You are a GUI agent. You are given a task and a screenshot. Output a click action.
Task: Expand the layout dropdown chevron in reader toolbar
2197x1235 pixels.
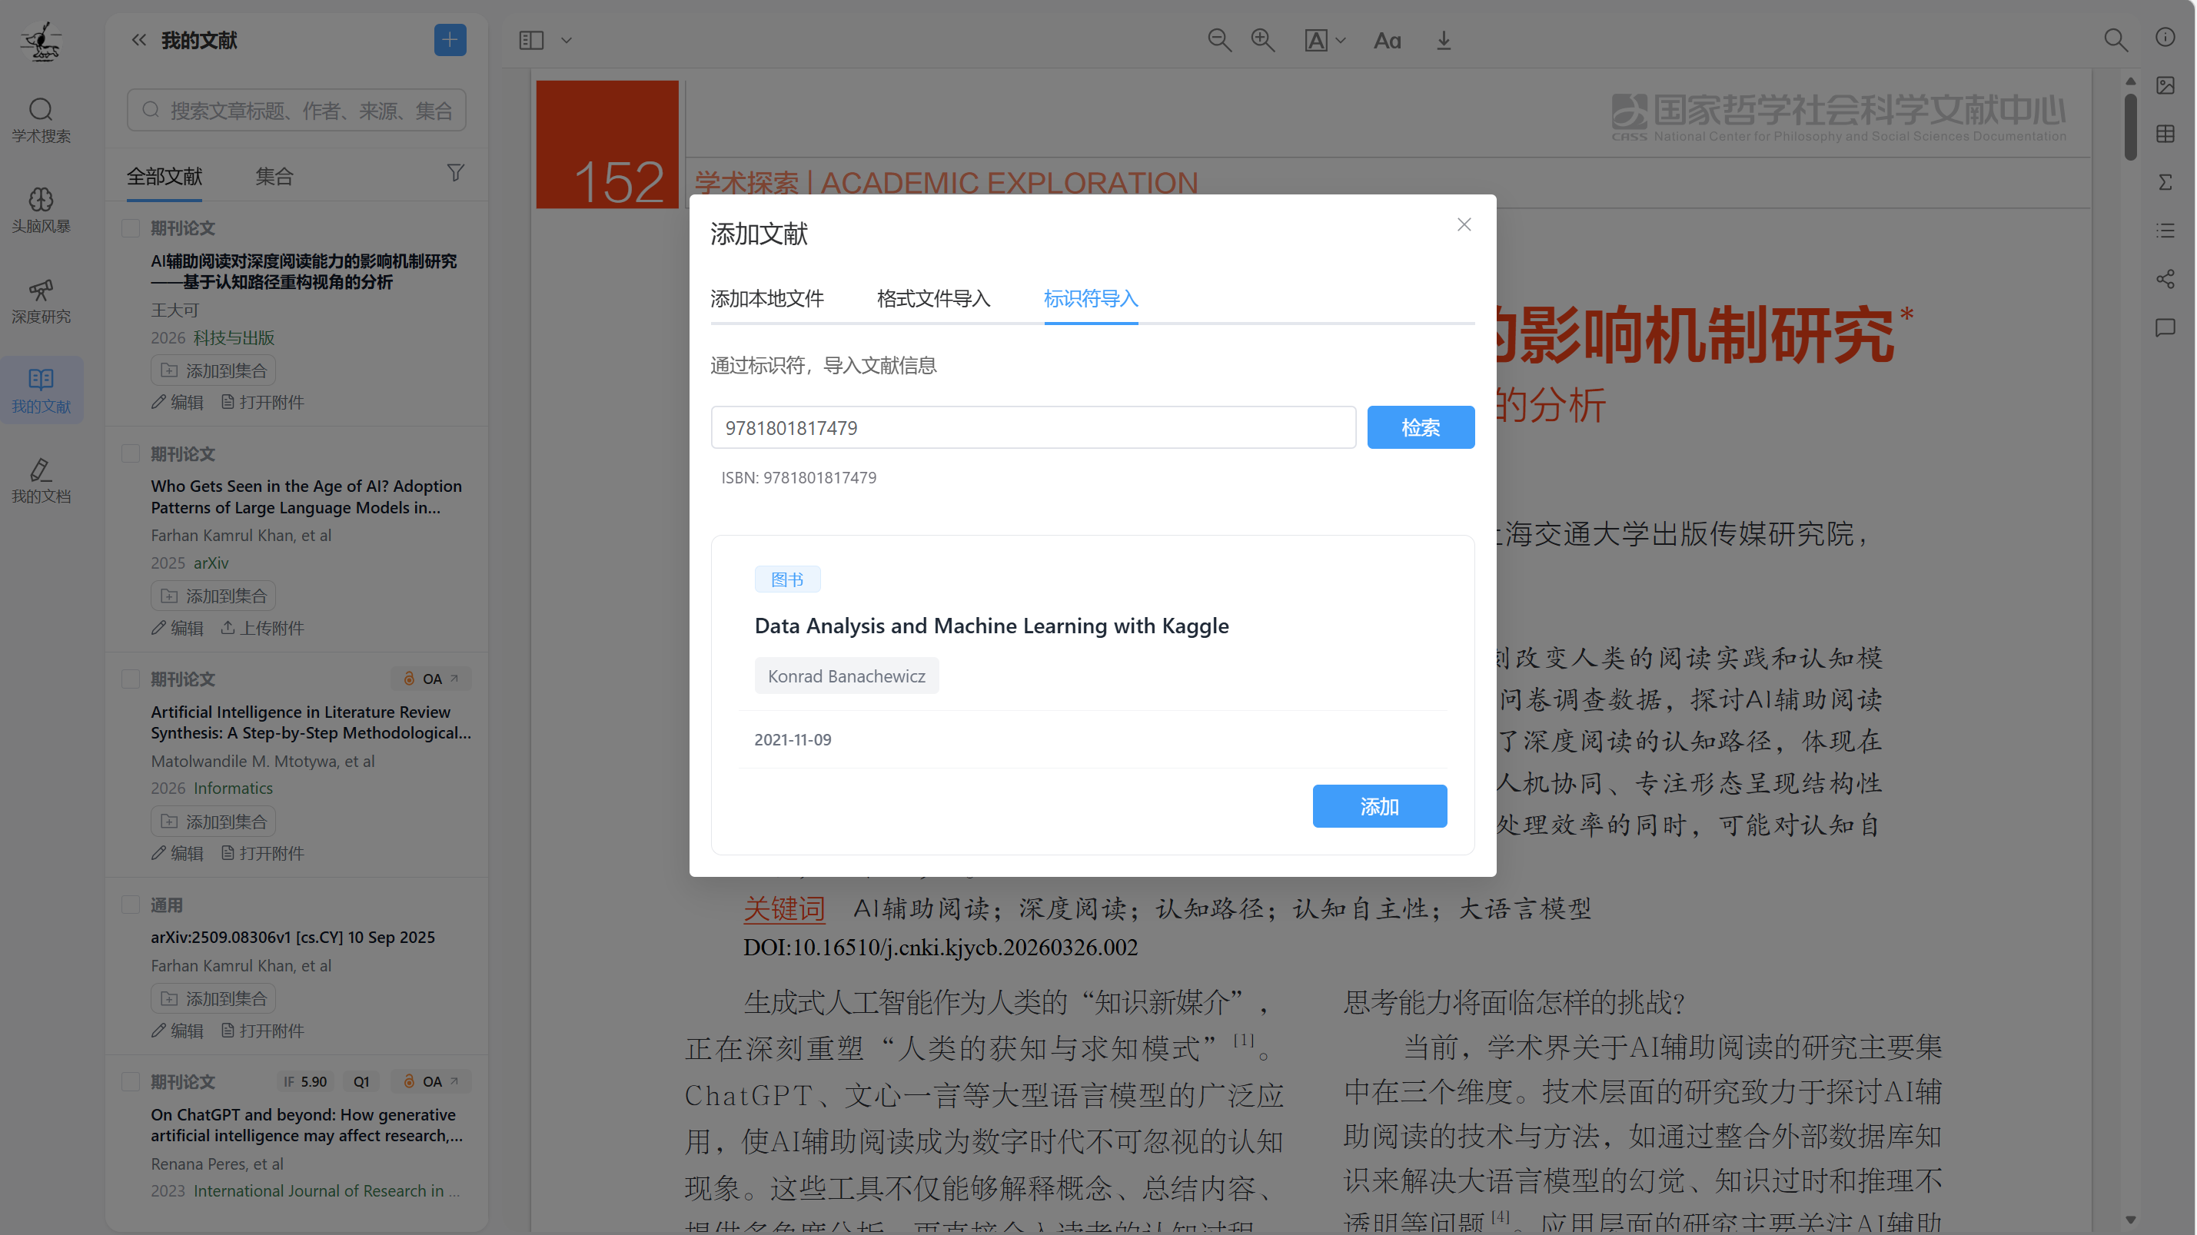pyautogui.click(x=566, y=40)
